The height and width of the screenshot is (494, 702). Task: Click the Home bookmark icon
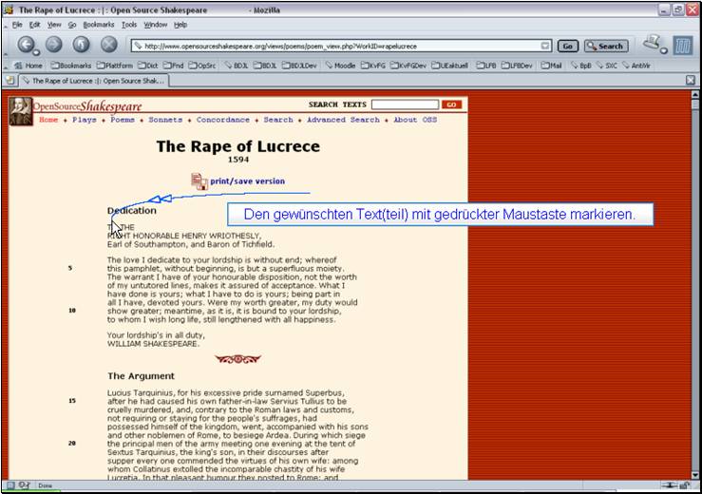pyautogui.click(x=28, y=66)
